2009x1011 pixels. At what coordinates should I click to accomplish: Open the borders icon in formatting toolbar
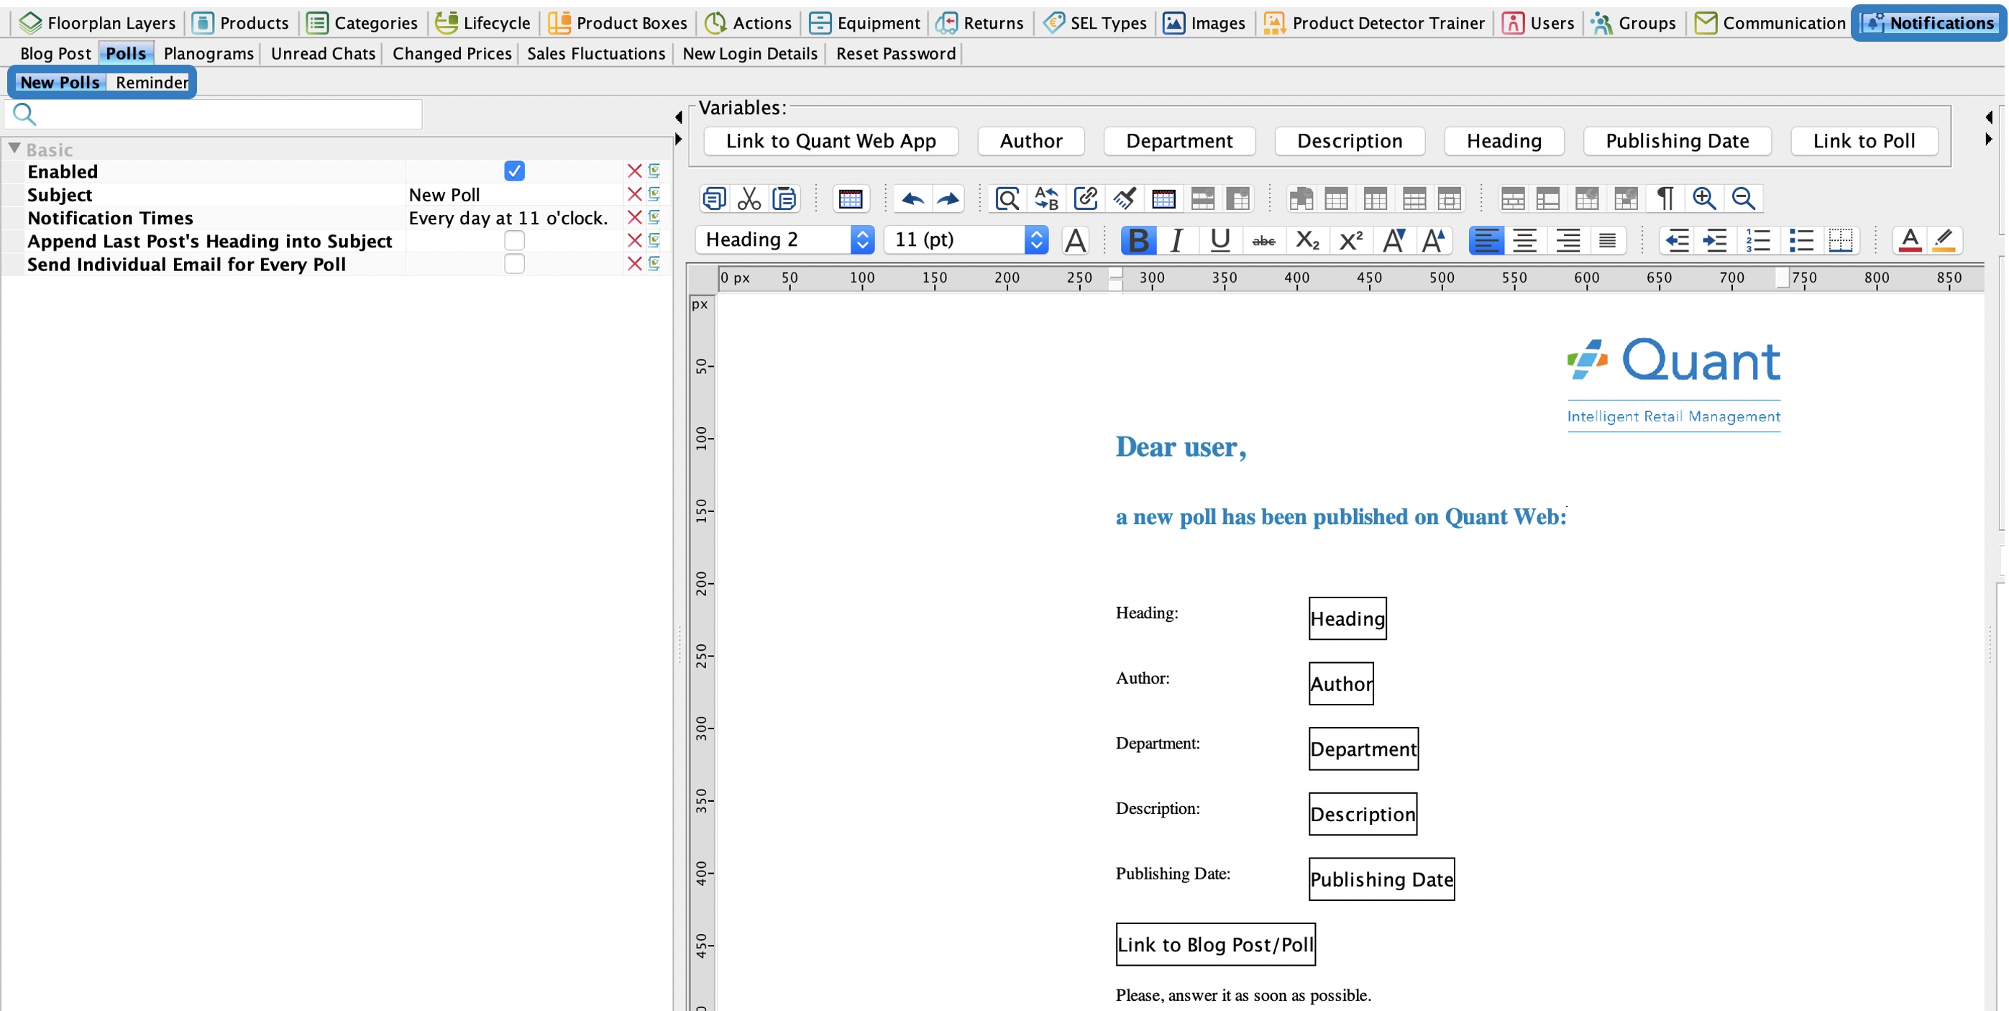[1841, 240]
